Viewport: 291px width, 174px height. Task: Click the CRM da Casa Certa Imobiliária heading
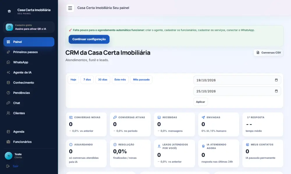click(x=108, y=53)
